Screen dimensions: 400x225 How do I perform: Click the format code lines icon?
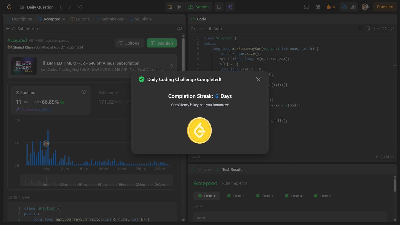pos(360,29)
